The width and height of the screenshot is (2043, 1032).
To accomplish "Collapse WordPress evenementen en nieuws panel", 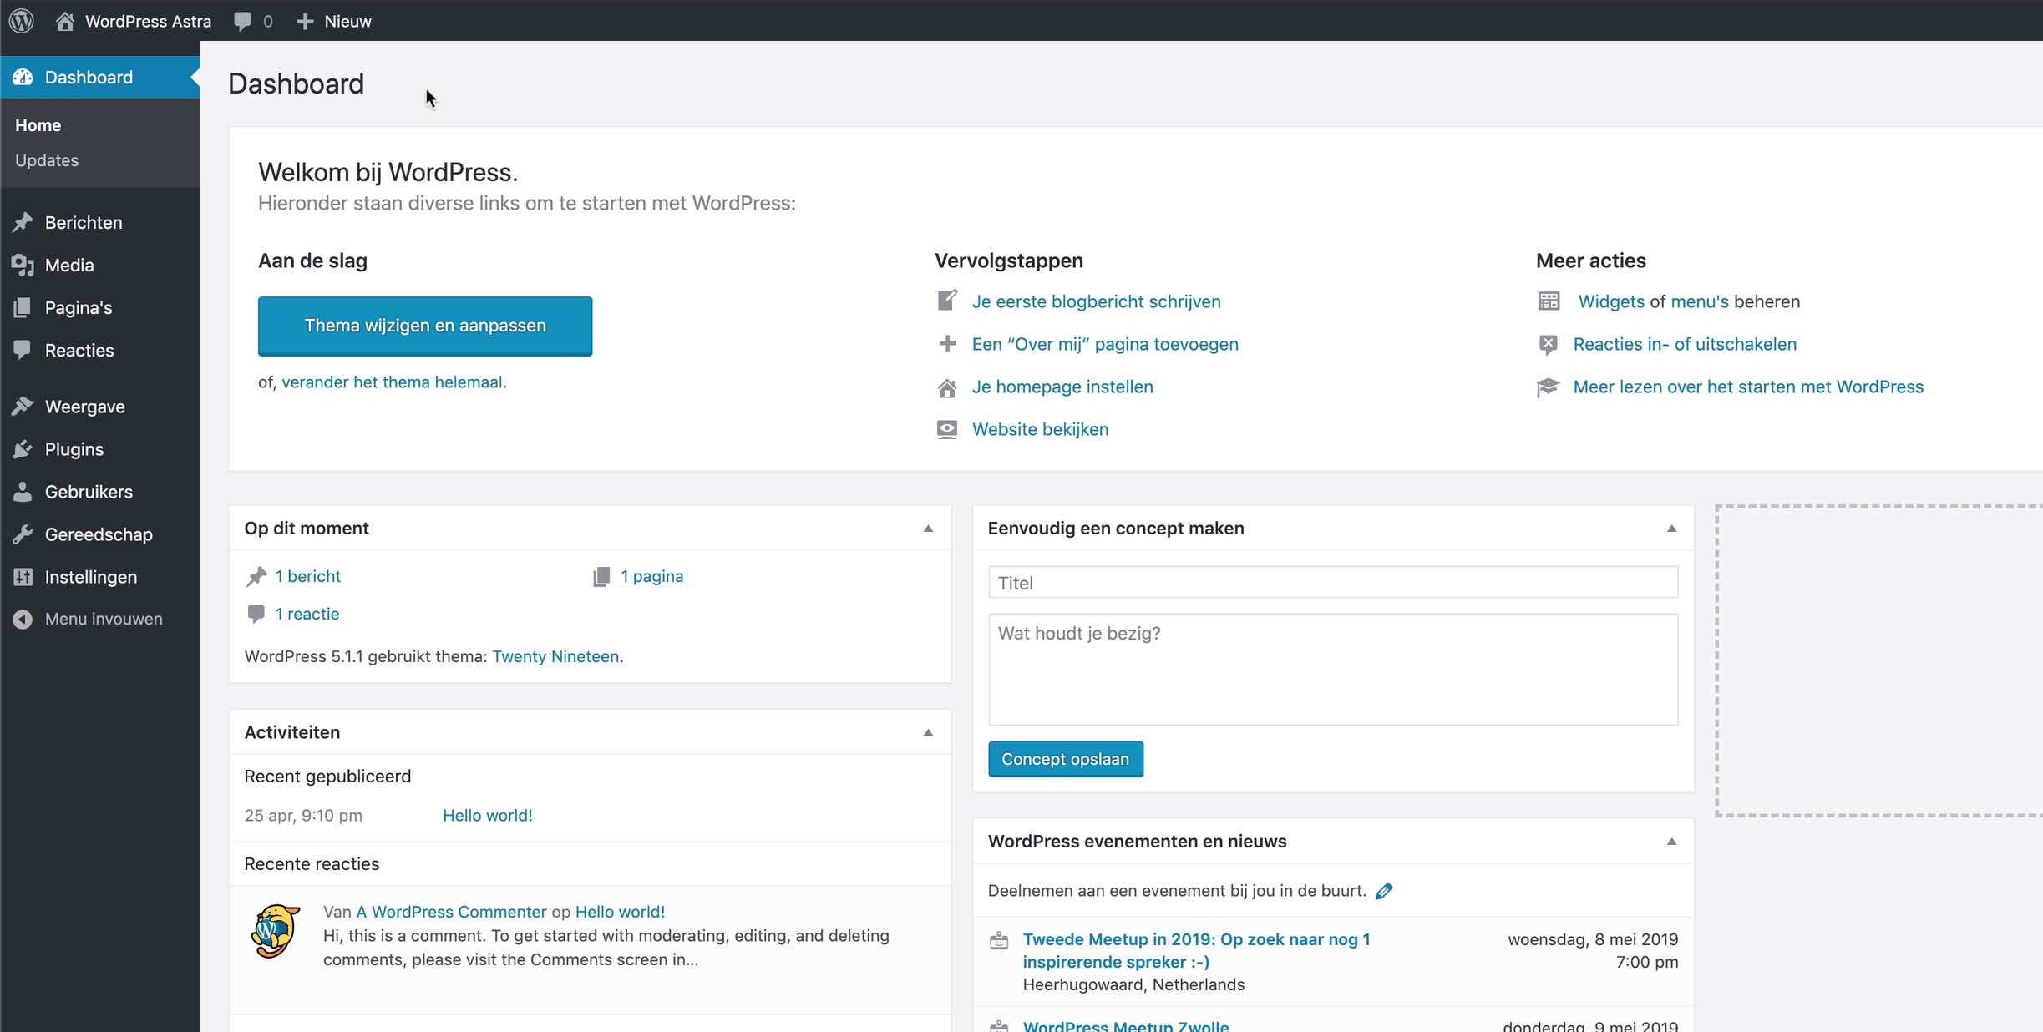I will (x=1671, y=842).
